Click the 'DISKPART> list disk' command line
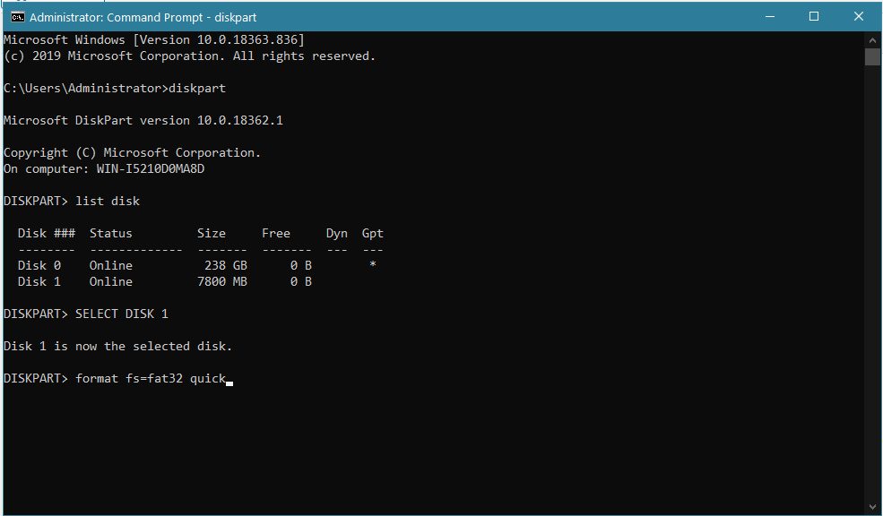Viewport: 883px width, 516px height. [72, 202]
